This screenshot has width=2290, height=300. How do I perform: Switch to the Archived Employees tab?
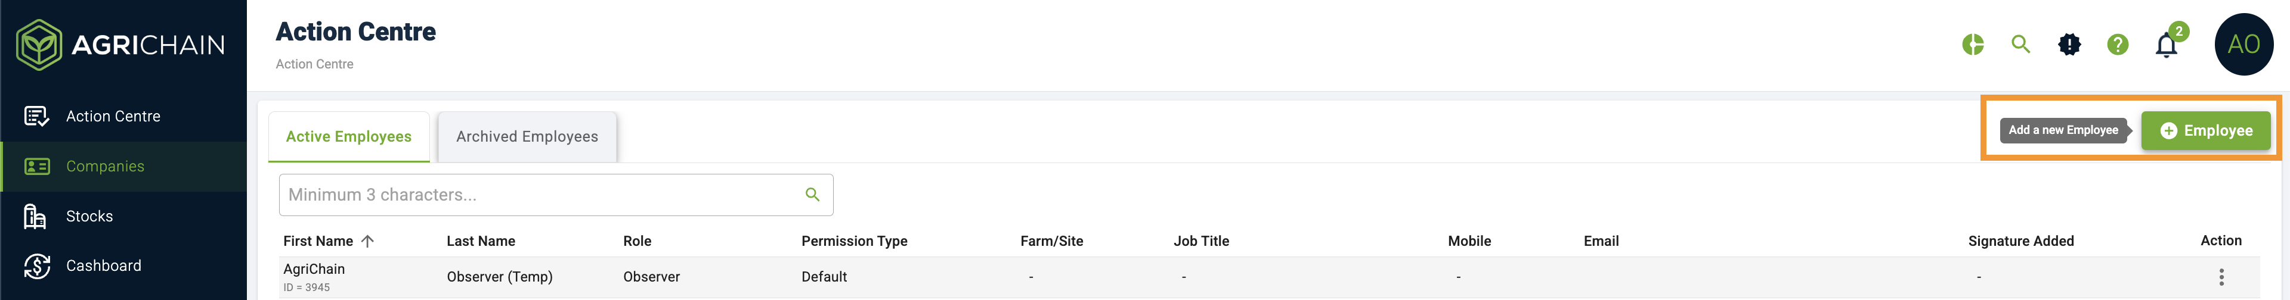click(526, 137)
